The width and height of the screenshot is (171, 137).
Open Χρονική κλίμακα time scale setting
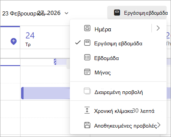[118, 111]
